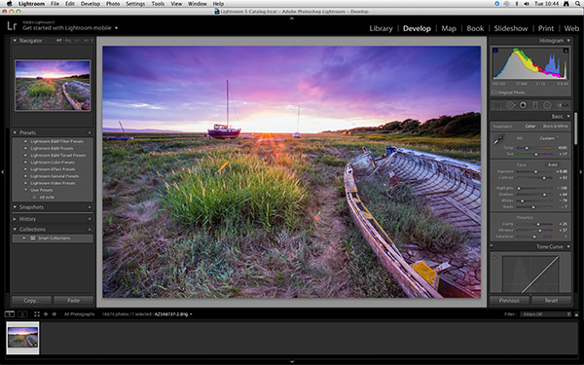
Task: Select the Red Eye Correction tool icon
Action: pos(523,105)
